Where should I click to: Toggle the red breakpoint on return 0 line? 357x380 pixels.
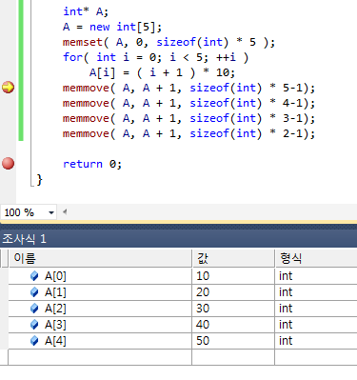coord(8,164)
